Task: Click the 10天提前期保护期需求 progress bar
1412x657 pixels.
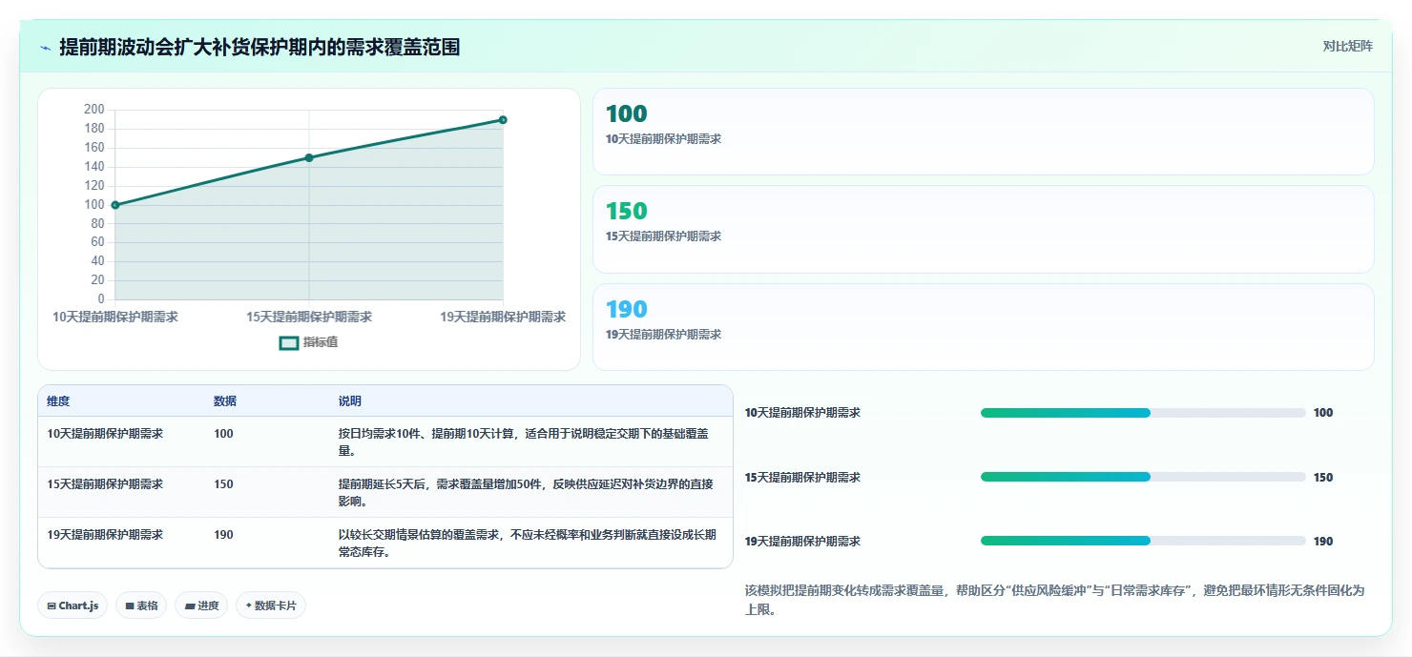Action: click(1143, 413)
